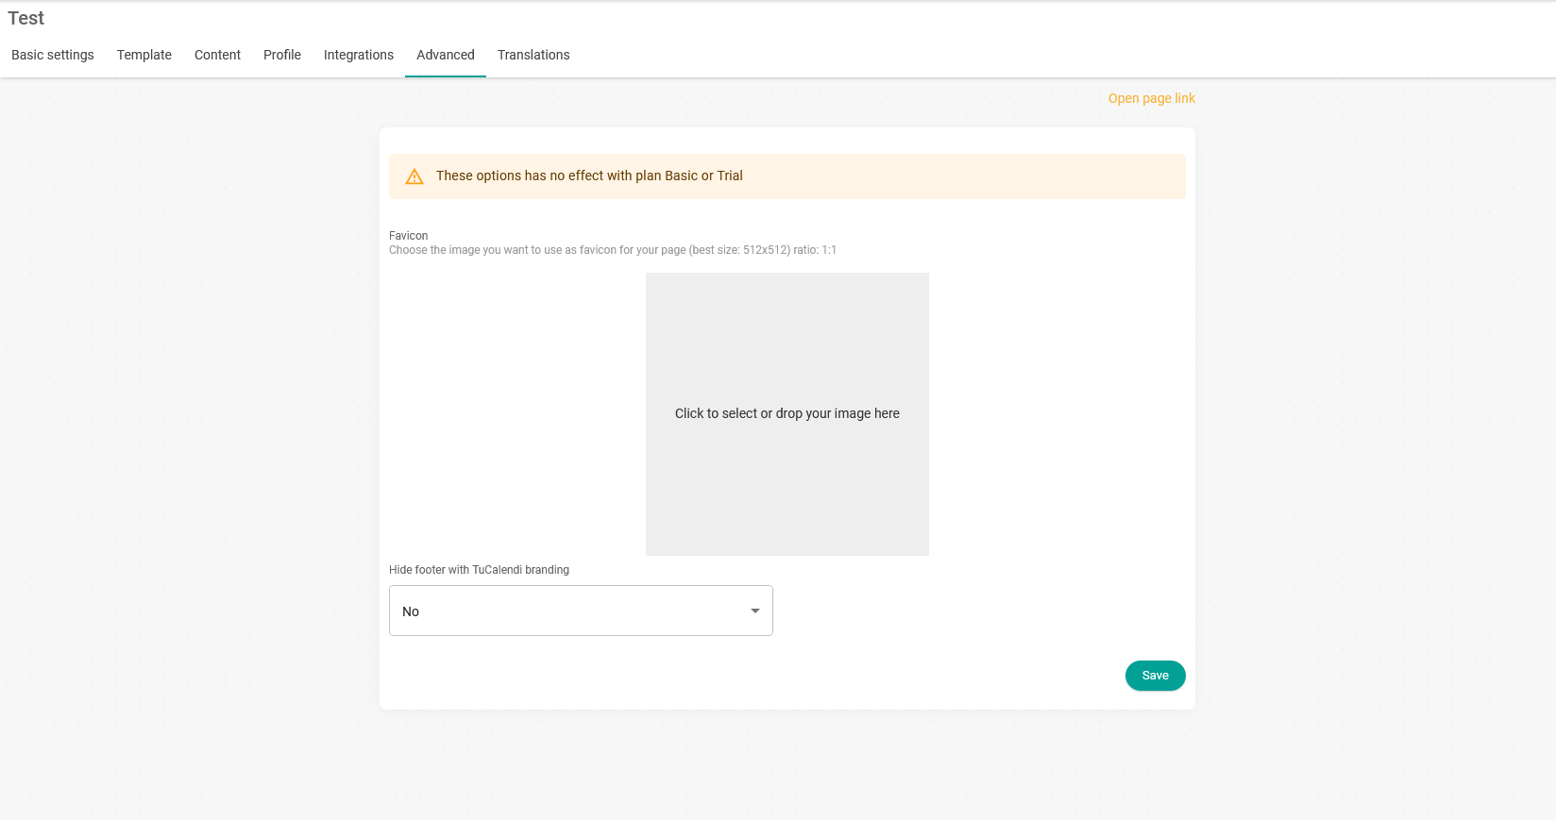Click the Open page link
Screen dimensions: 1556x820
[1151, 98]
